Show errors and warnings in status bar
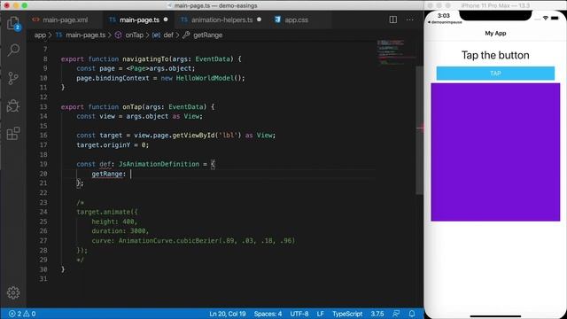The height and width of the screenshot is (319, 567). 22,314
